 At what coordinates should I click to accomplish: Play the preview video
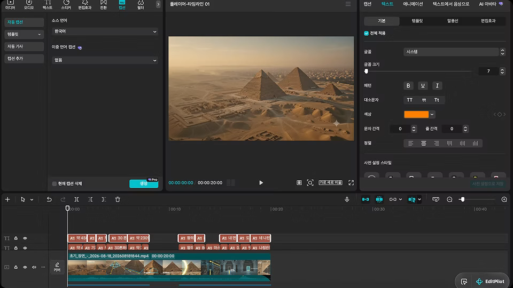click(261, 182)
